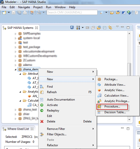Viewport: 140px width, 149px height.
Task: Open the Run menu
Action: [x=49, y=7]
